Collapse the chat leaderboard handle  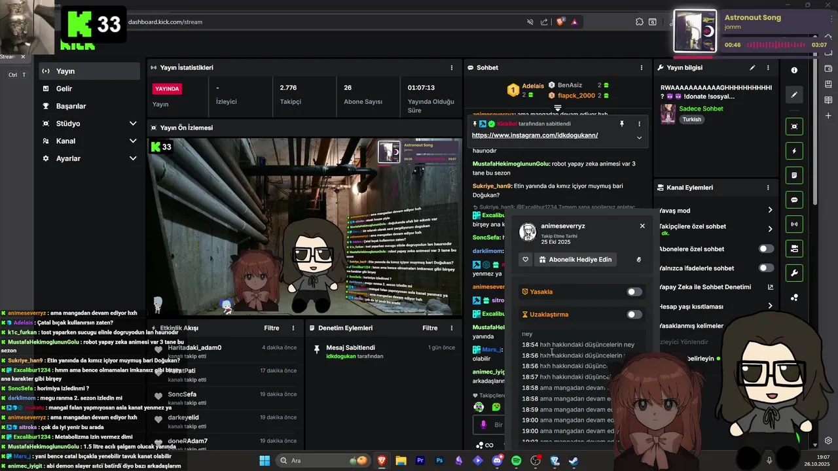click(x=558, y=108)
